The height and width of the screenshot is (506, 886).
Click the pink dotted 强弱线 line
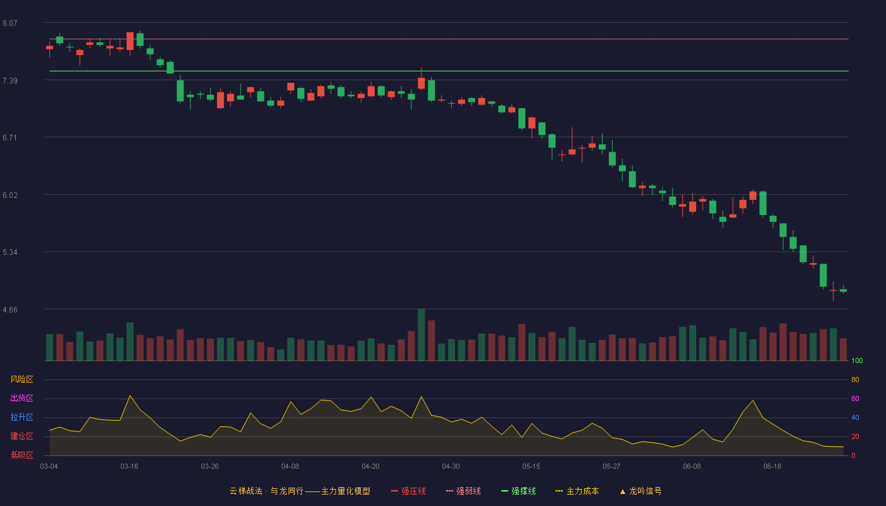[449, 39]
